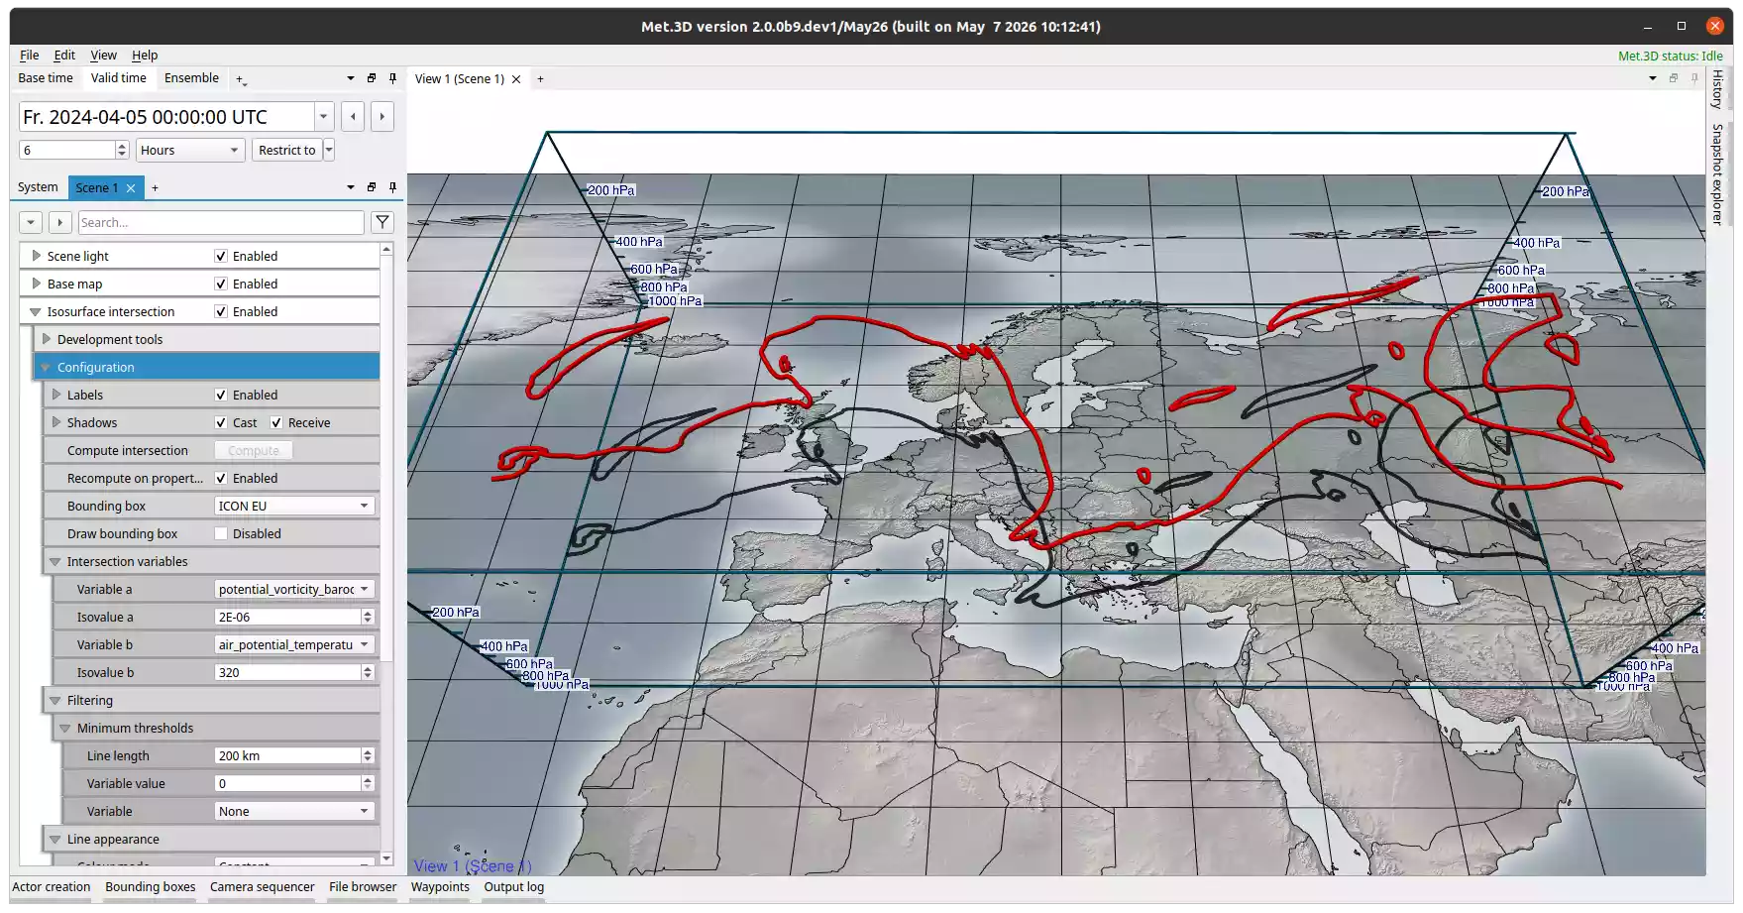The height and width of the screenshot is (913, 1743).
Task: Add new time panel tab with plus
Action: pyautogui.click(x=240, y=79)
